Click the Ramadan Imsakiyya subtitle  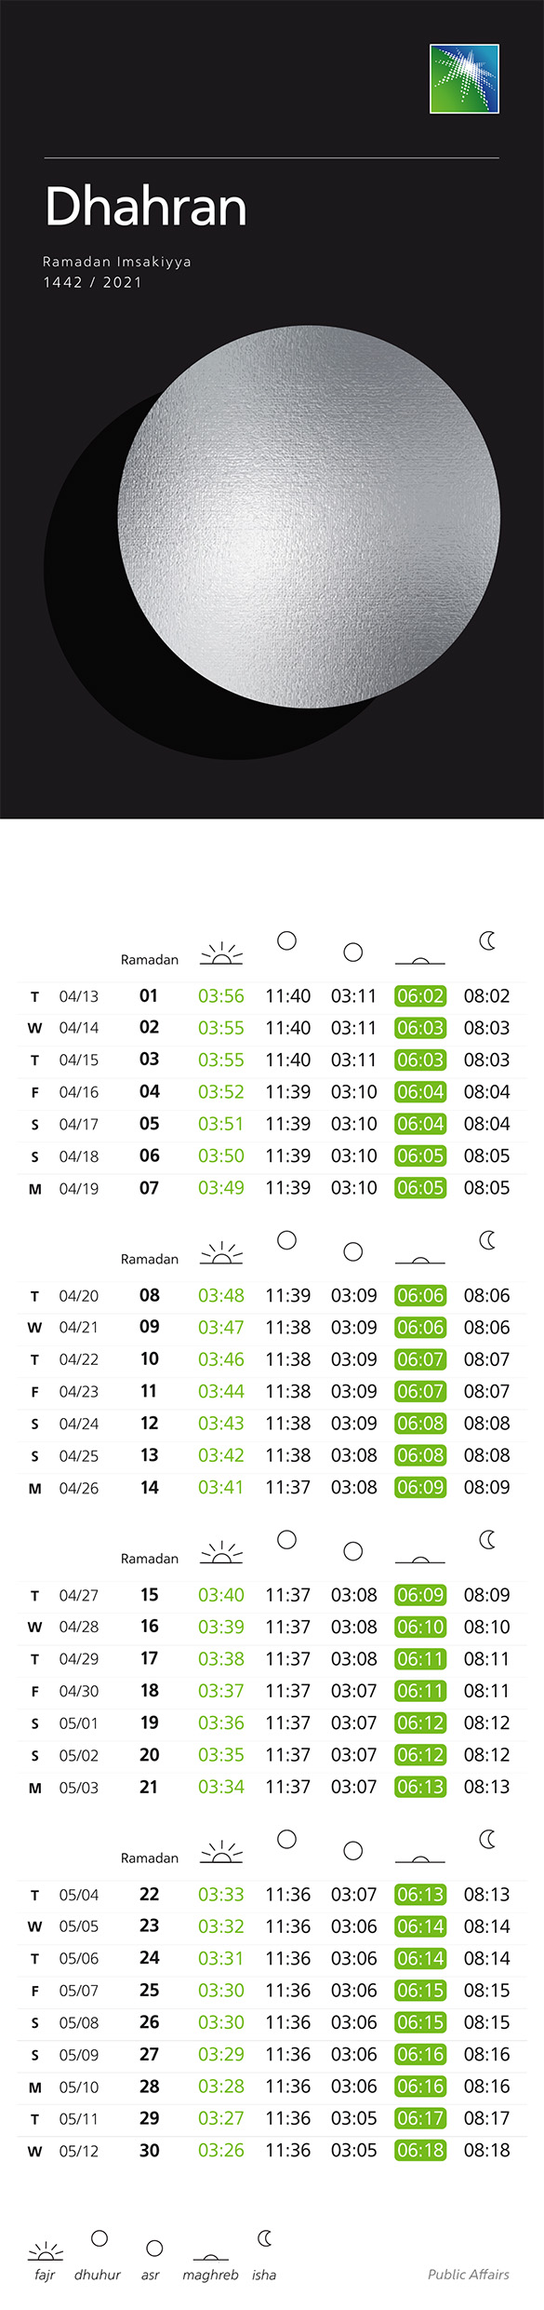(117, 262)
